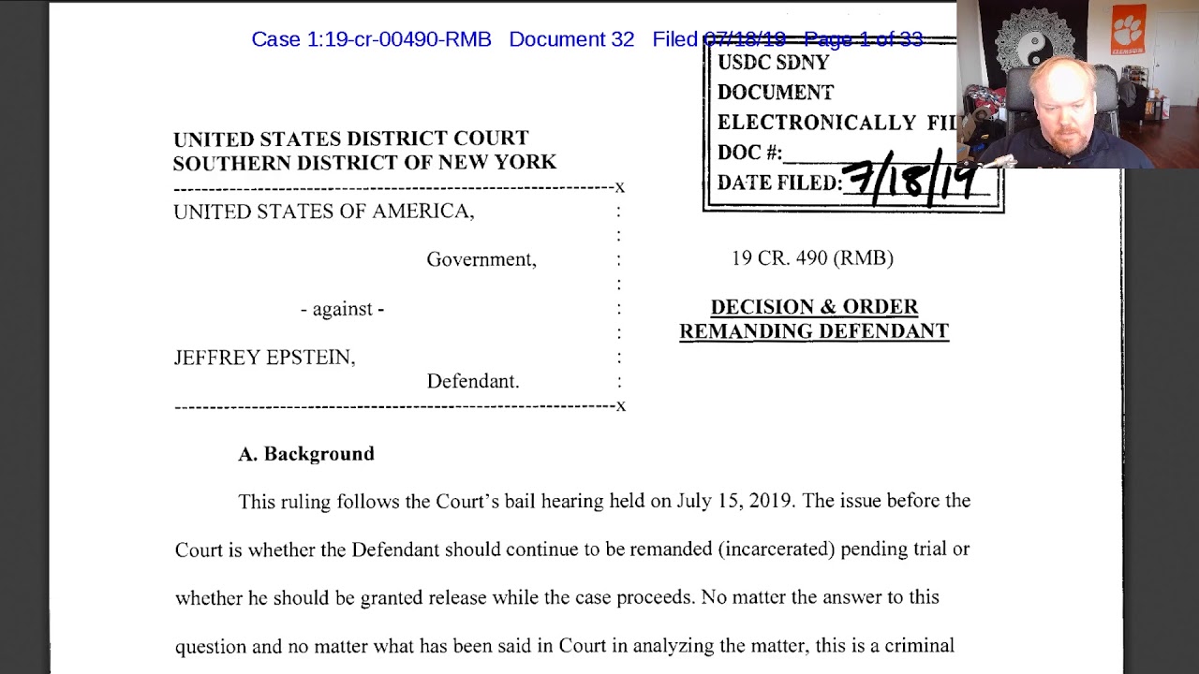Click the United States District Court heading
Viewport: 1199px width, 674px height.
(351, 139)
